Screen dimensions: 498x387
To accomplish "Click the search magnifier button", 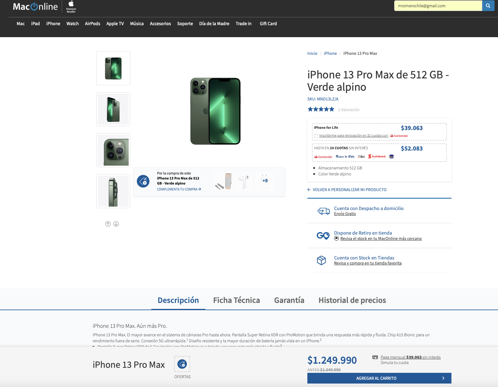I will point(488,6).
